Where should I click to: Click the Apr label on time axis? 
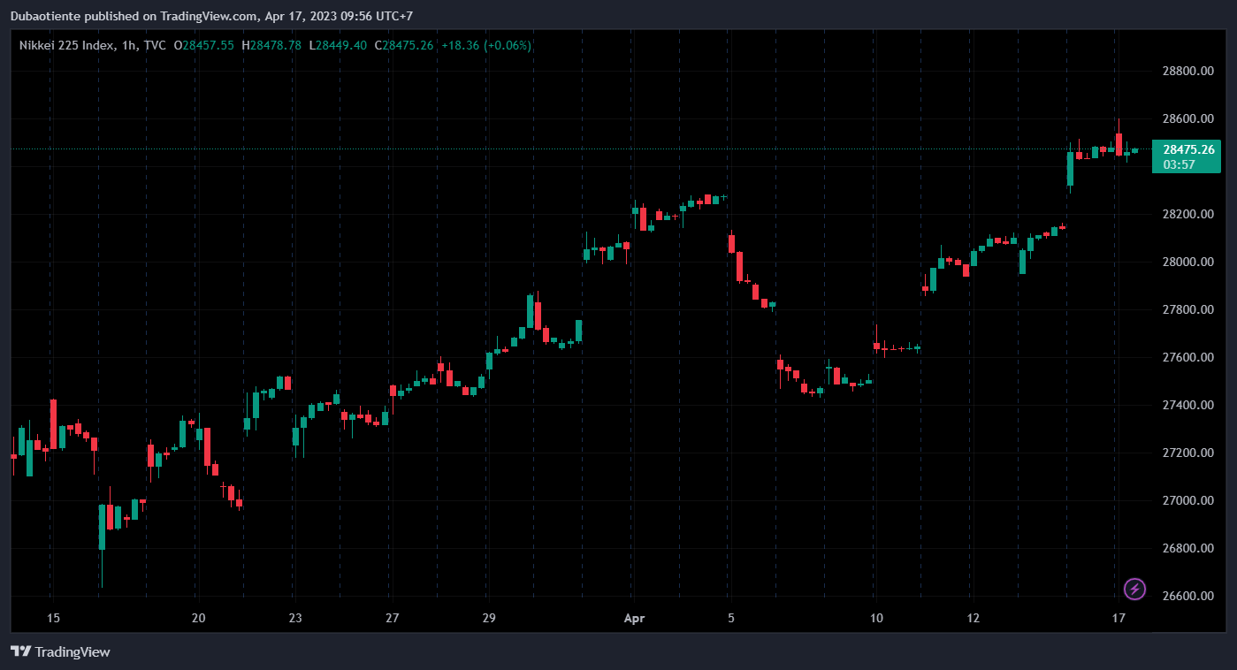[x=632, y=618]
